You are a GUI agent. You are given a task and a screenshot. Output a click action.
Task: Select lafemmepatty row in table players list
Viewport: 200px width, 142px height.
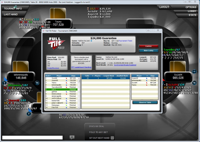145,81
